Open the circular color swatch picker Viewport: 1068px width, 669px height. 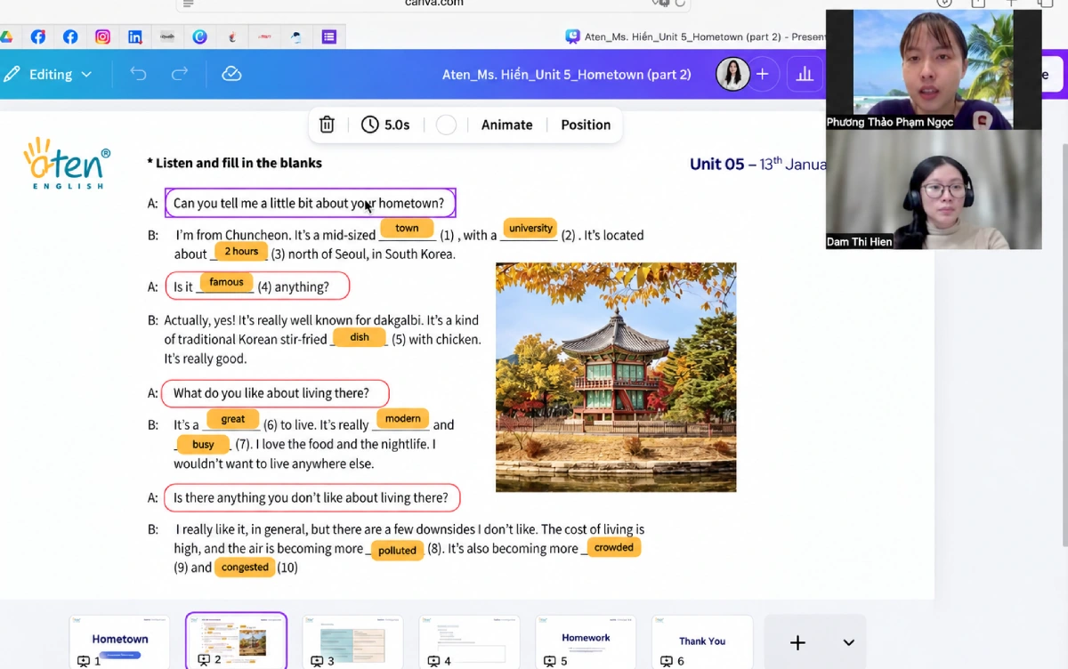click(x=447, y=125)
